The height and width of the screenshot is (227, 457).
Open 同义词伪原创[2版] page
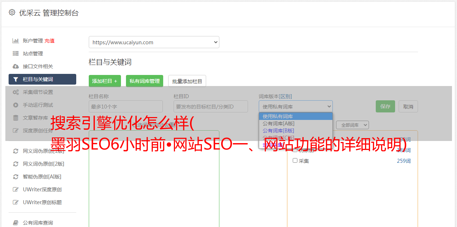pos(44,164)
